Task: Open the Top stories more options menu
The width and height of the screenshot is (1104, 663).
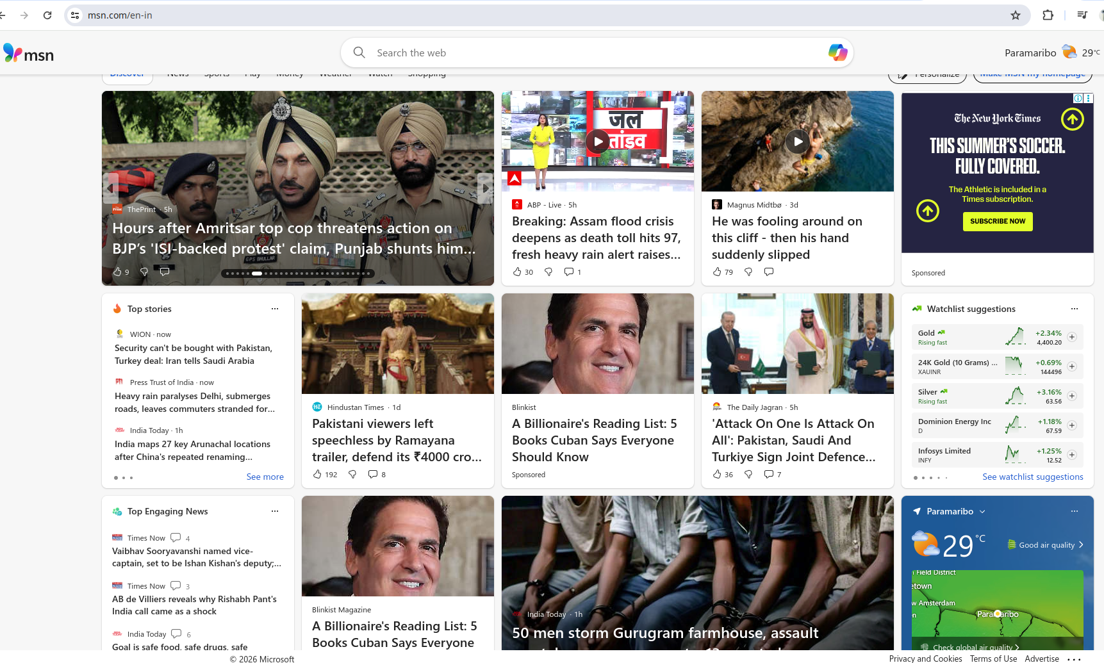Action: tap(275, 309)
